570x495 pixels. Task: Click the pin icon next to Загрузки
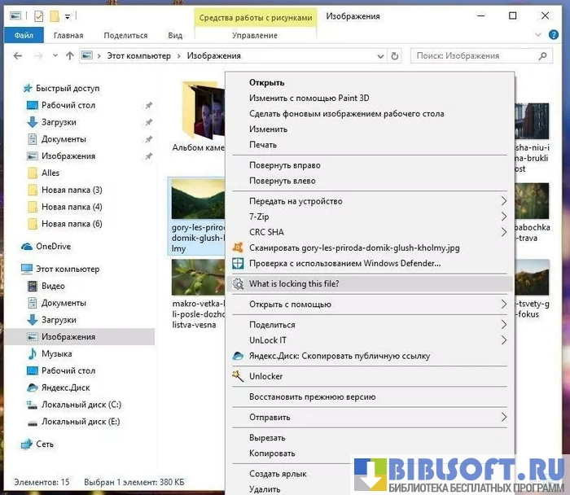click(148, 122)
